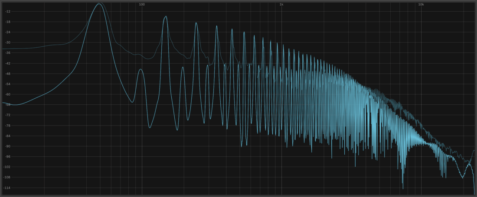Click the -96 dB level label
The image size is (477, 197).
(x=8, y=156)
